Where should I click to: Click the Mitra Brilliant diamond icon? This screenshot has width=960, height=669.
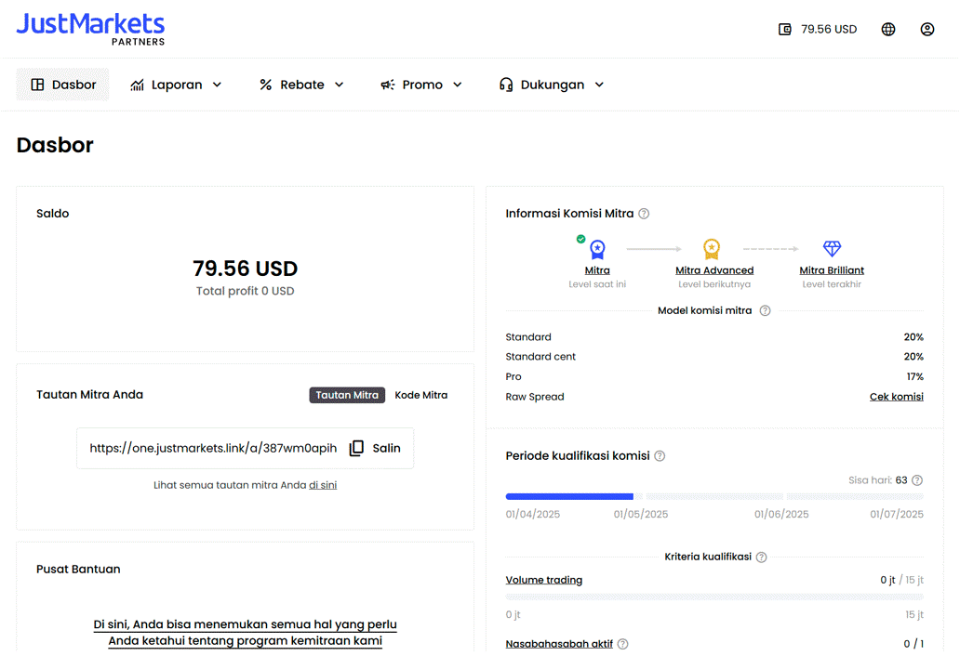point(832,248)
